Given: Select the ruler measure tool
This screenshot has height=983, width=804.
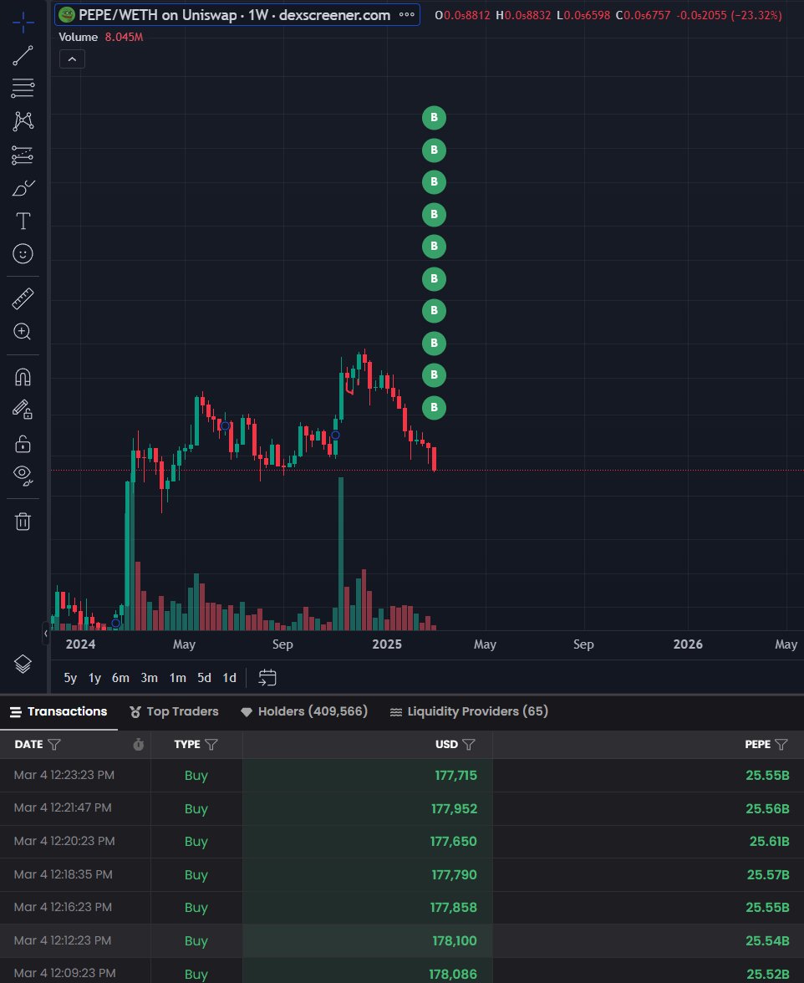Looking at the screenshot, I should (x=23, y=298).
